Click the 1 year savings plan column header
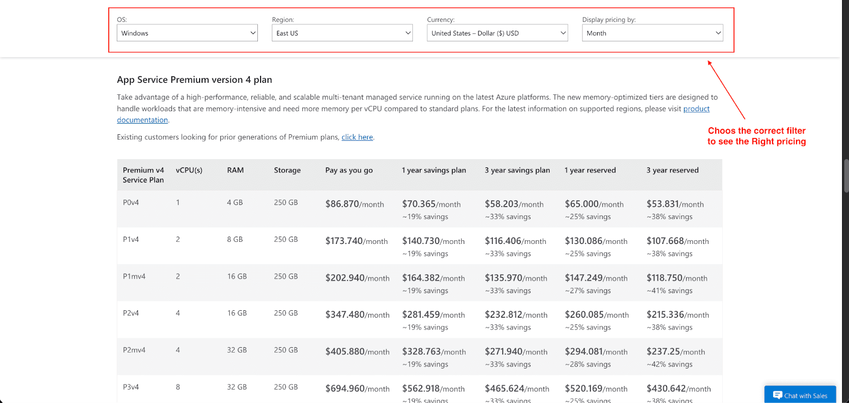 [434, 170]
